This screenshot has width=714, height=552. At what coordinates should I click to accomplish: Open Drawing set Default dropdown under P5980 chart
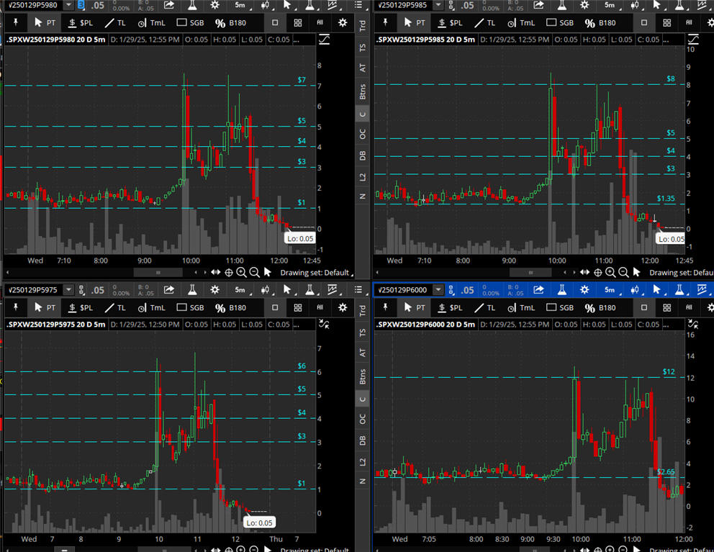point(317,273)
